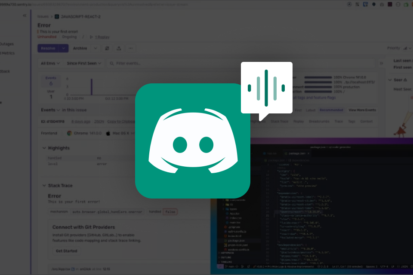413x275 pixels.
Task: Click the sync changes icon in VS Code status bar
Action: coord(237,266)
